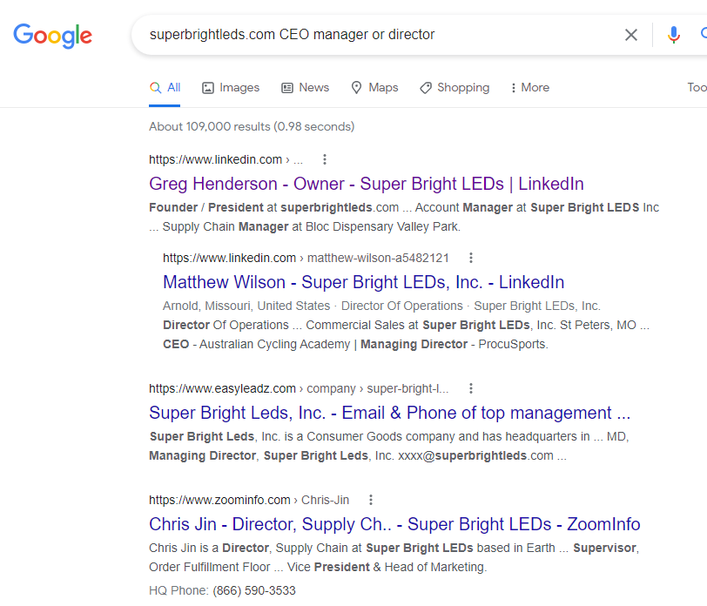
Task: Open the three-dot menu for Matthew Wilson result
Action: (471, 258)
